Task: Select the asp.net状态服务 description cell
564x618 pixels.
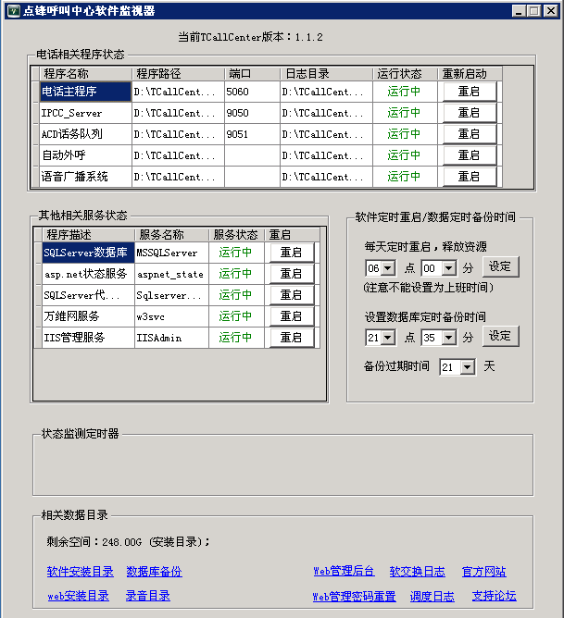Action: point(88,274)
